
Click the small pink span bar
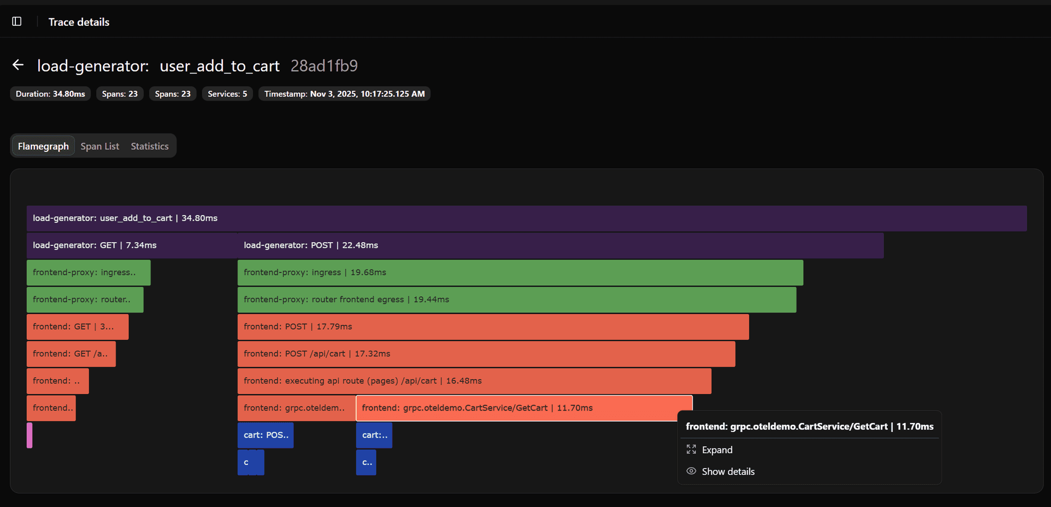click(30, 435)
